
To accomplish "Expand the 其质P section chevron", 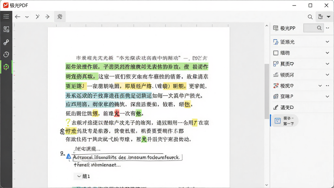I will coord(327,64).
